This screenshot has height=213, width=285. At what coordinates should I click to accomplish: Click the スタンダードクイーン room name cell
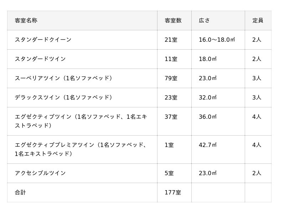(x=43, y=40)
